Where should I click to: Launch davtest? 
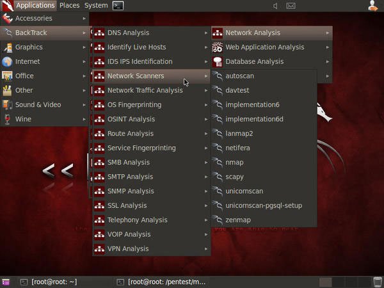click(x=264, y=90)
